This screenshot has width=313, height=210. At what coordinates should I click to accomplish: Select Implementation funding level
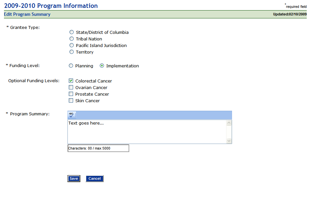102,66
